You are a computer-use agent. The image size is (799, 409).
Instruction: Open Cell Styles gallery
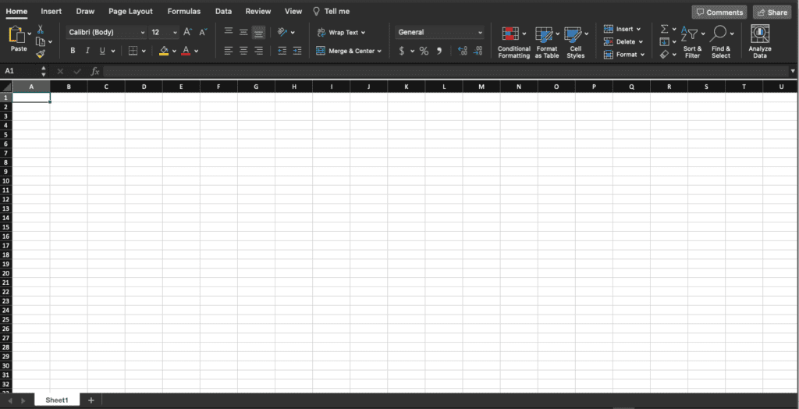point(576,42)
